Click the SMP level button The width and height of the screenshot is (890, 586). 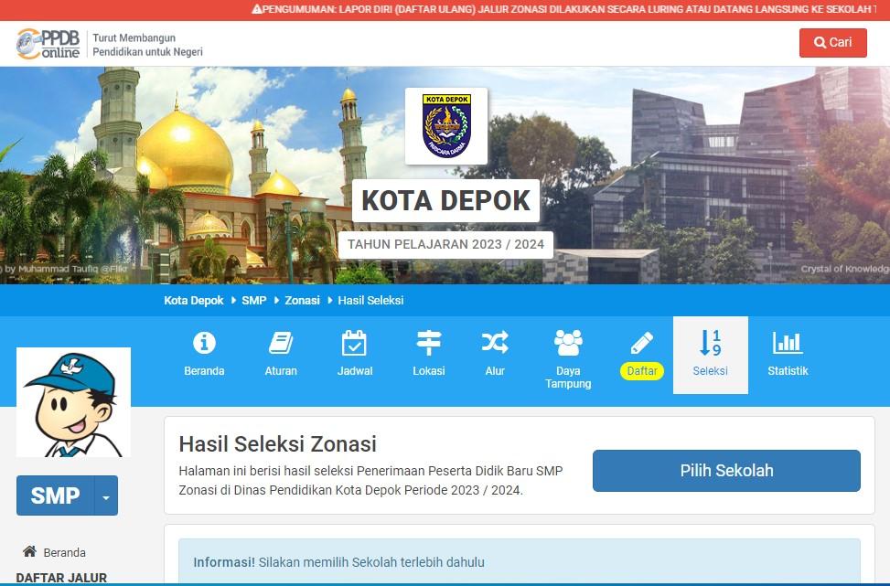pos(55,495)
